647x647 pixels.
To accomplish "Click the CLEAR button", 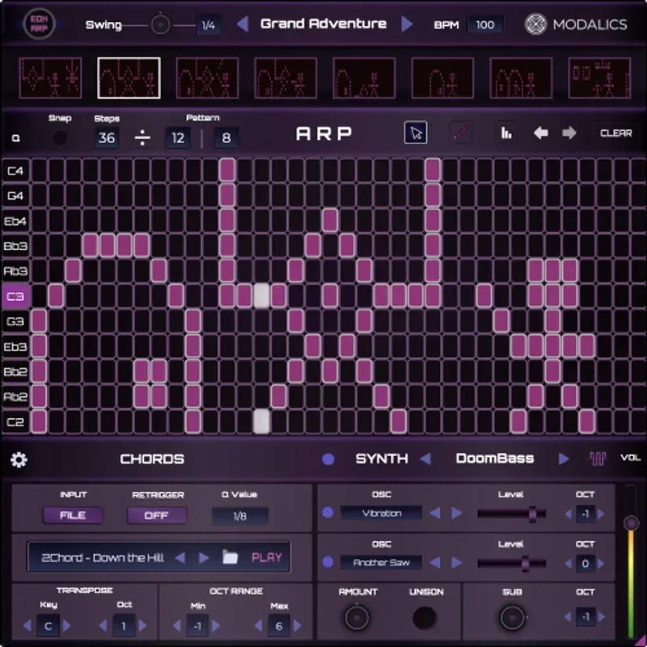I will tap(615, 133).
